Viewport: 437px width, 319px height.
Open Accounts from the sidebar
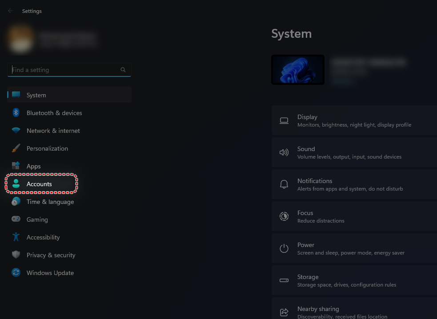39,184
